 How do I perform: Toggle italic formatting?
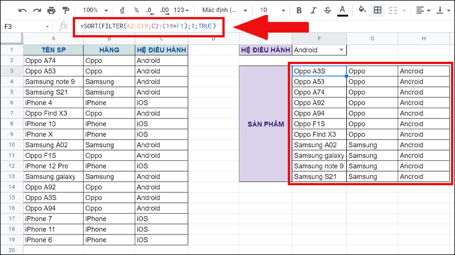coord(313,10)
